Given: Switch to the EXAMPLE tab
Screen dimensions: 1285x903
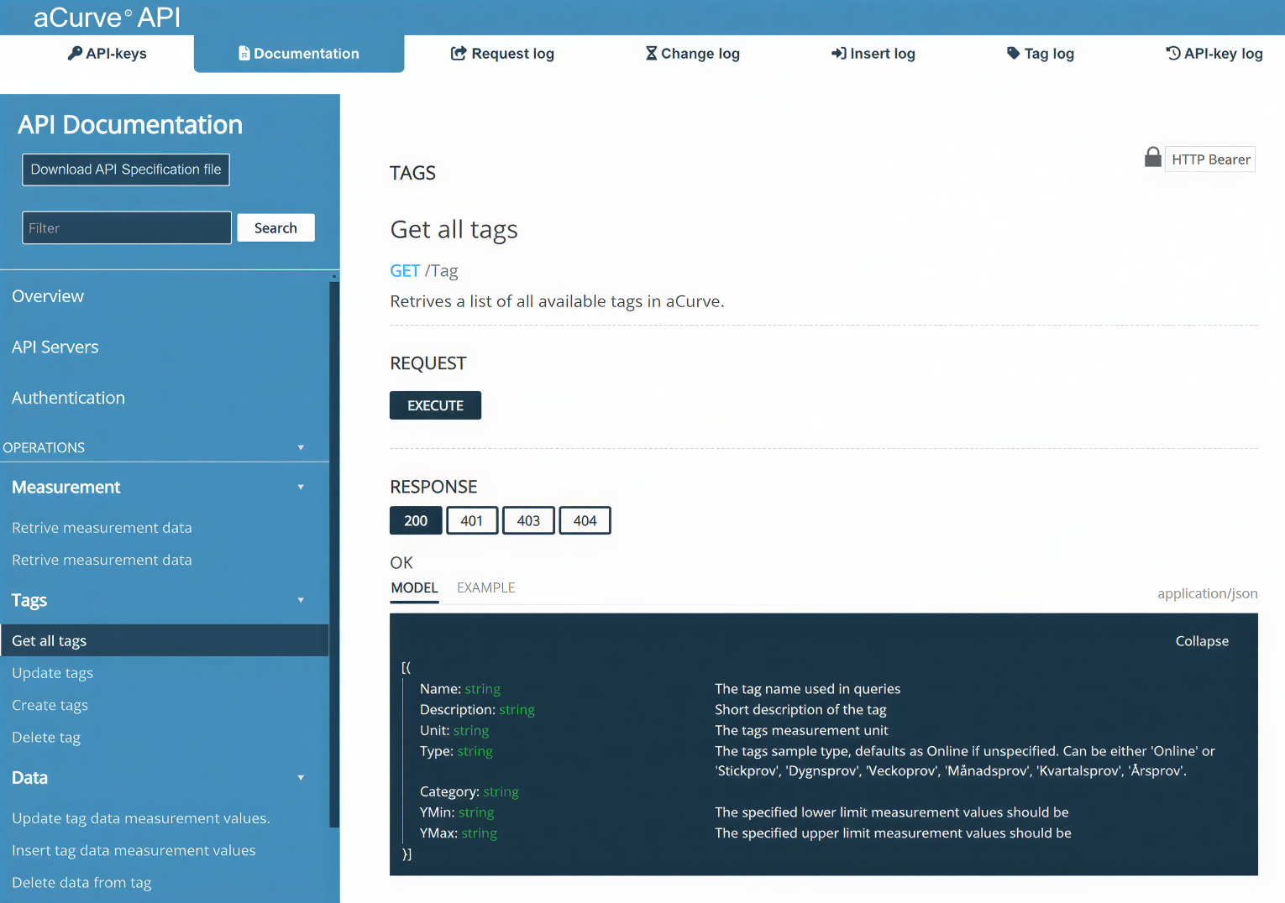Looking at the screenshot, I should (x=486, y=588).
